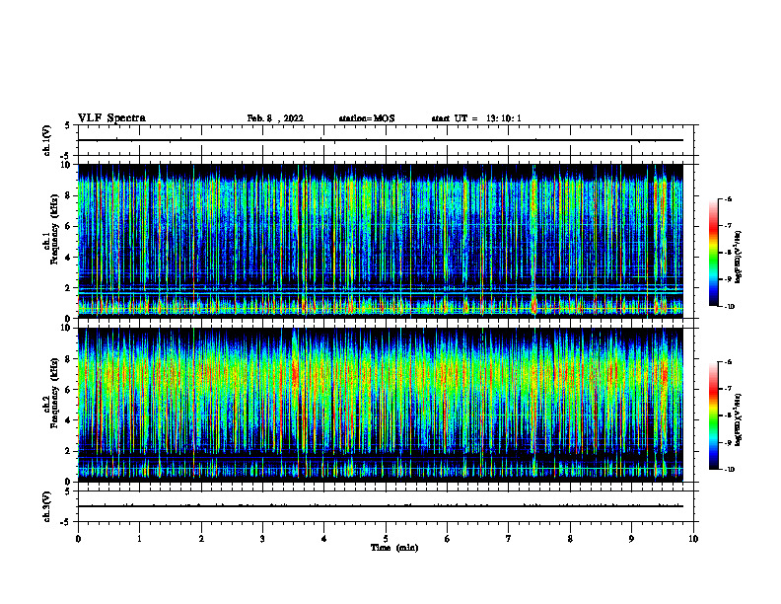
Task: Click the ch.1 voltage waveform strip
Action: point(386,140)
